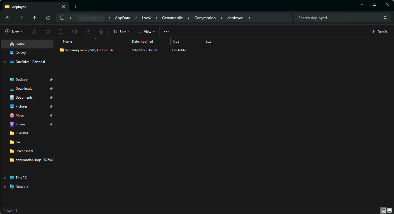Switch to details list view icon
The width and height of the screenshot is (394, 214).
point(384,210)
